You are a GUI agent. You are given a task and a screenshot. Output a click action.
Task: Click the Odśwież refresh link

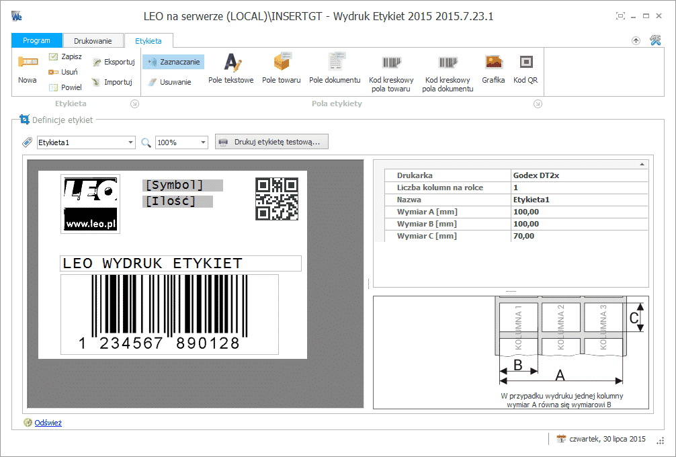[x=48, y=423]
